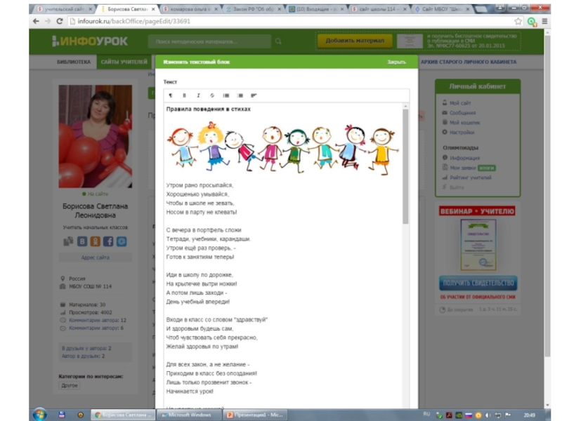
Task: Apply strikethrough formatting in editor toolbar
Action: click(212, 95)
